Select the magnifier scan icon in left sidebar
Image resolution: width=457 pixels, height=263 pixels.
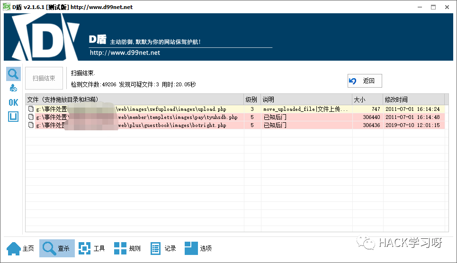click(13, 74)
